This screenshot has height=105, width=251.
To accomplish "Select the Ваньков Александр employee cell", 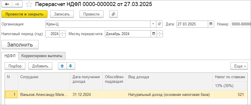I will coord(44,94).
